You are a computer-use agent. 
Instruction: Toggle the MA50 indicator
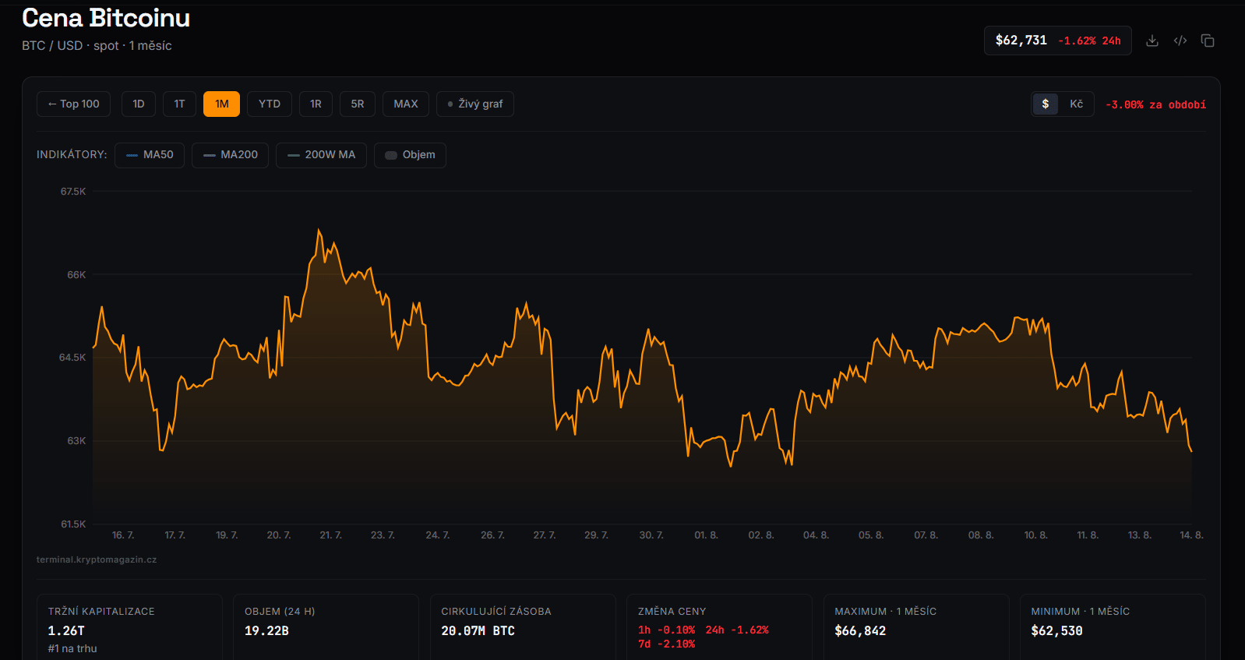click(x=150, y=155)
